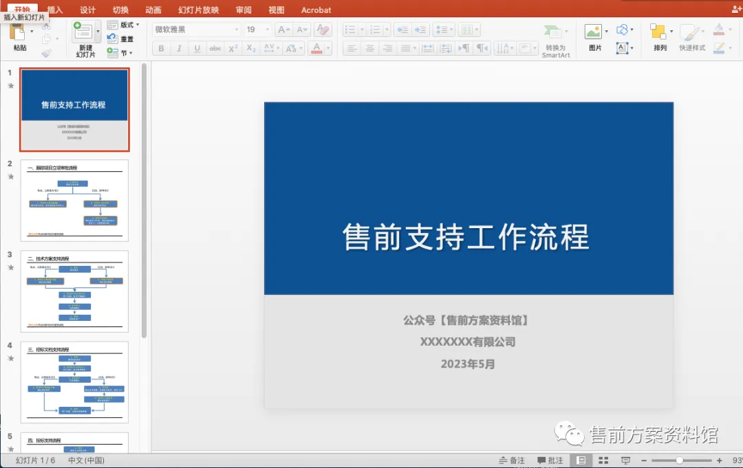The image size is (743, 468).
Task: Decrease font size with smaller A icon
Action: [x=302, y=30]
